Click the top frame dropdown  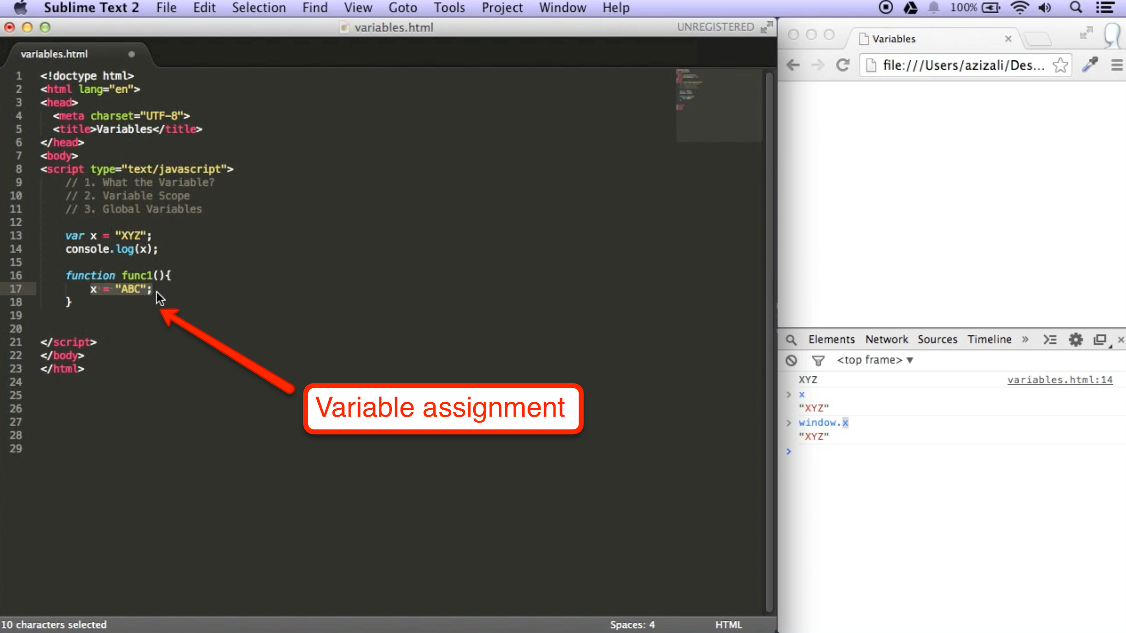point(875,359)
